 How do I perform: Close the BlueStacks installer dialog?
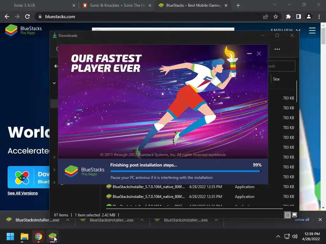(x=259, y=53)
